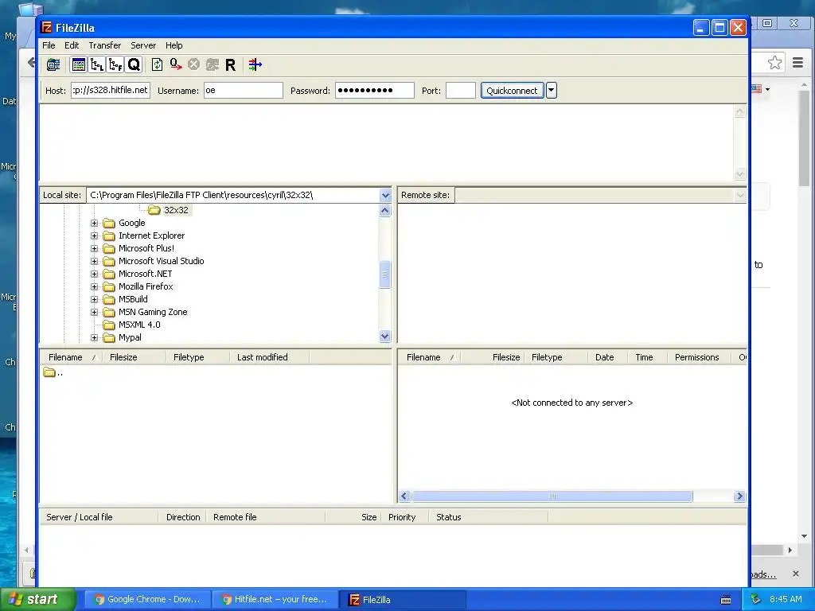Refresh file and folder lists
The height and width of the screenshot is (611, 815).
[x=157, y=64]
